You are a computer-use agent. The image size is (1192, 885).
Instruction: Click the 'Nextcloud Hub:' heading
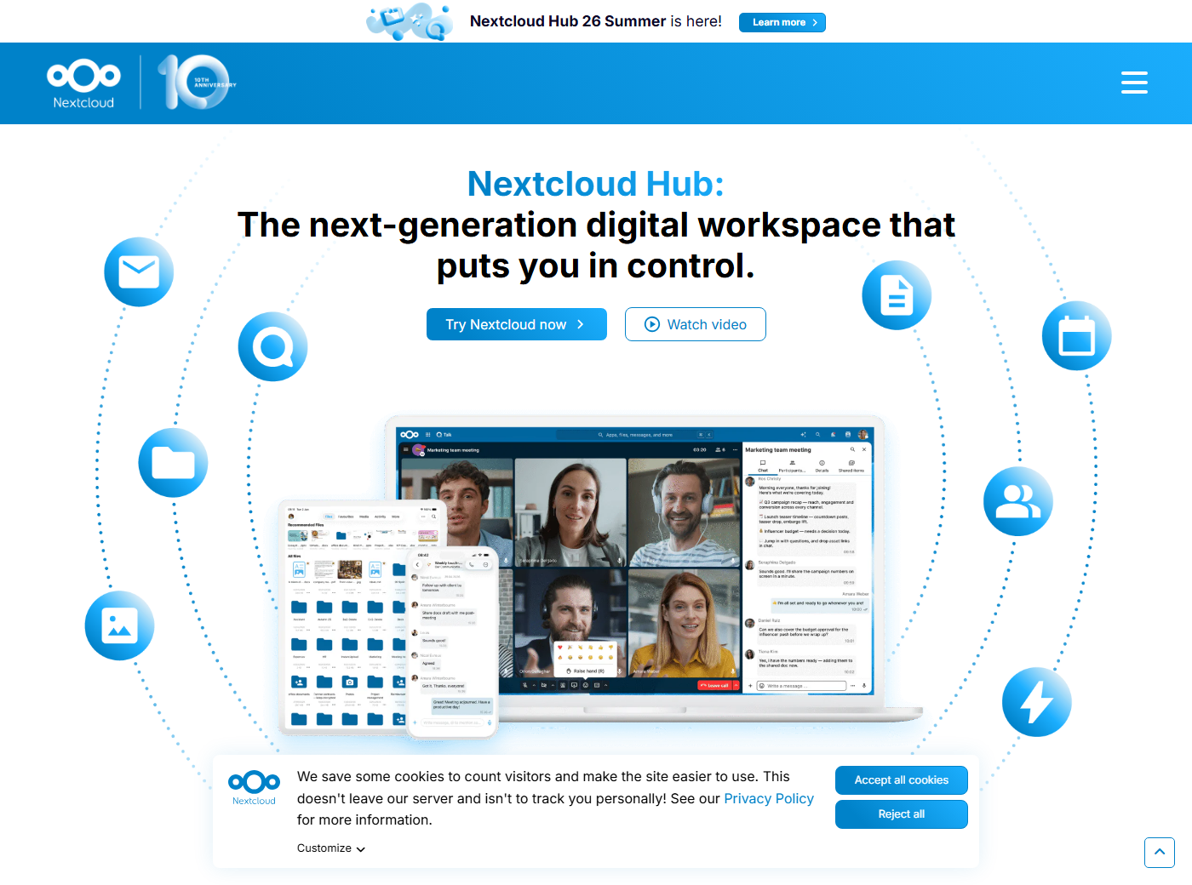pos(596,184)
